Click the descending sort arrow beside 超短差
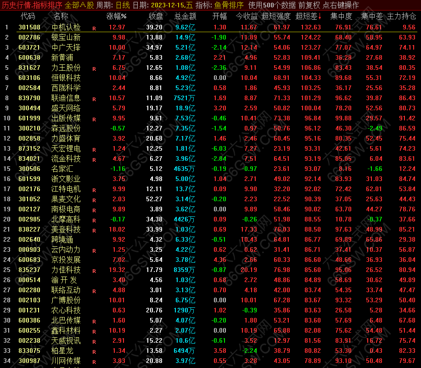This screenshot has width=421, height=368. pyautogui.click(x=320, y=17)
